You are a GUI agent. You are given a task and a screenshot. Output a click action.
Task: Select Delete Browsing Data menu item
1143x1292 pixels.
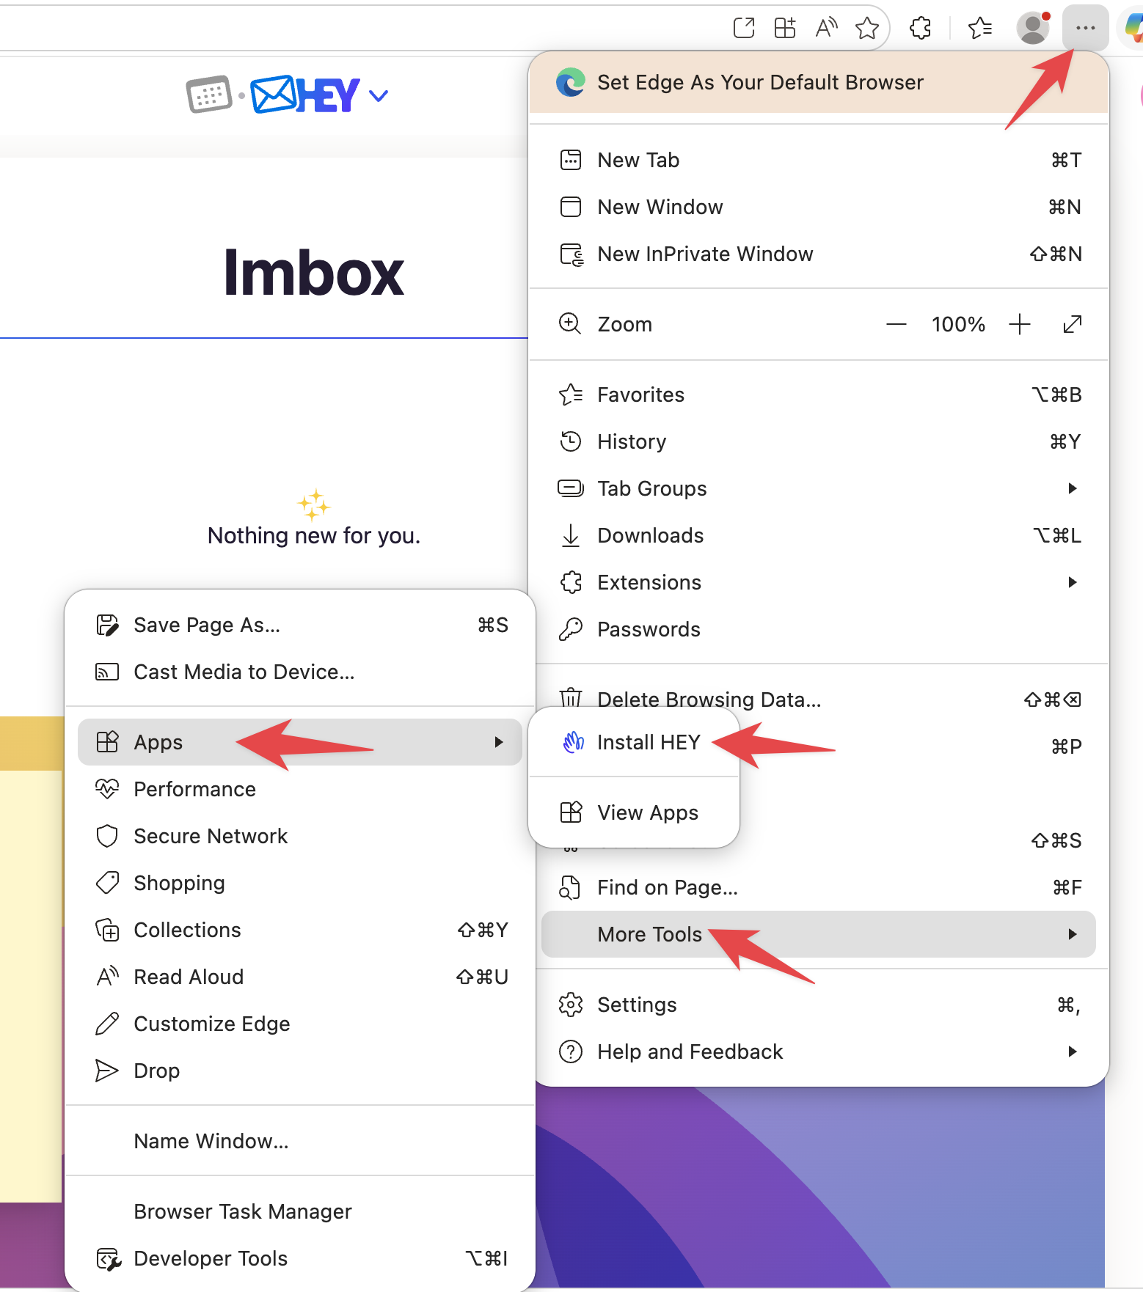(x=819, y=699)
